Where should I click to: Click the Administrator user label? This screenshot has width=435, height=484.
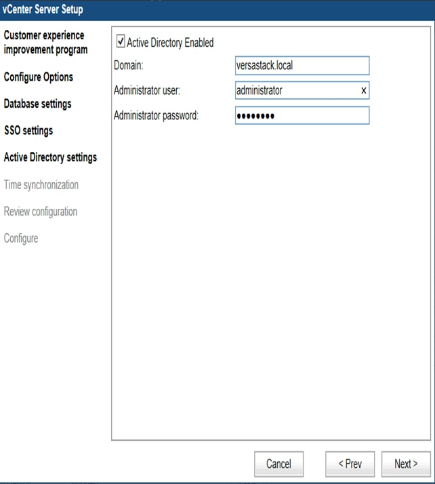(x=147, y=90)
